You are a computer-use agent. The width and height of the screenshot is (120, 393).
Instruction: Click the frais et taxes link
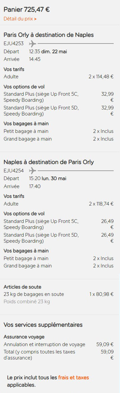point(74,378)
